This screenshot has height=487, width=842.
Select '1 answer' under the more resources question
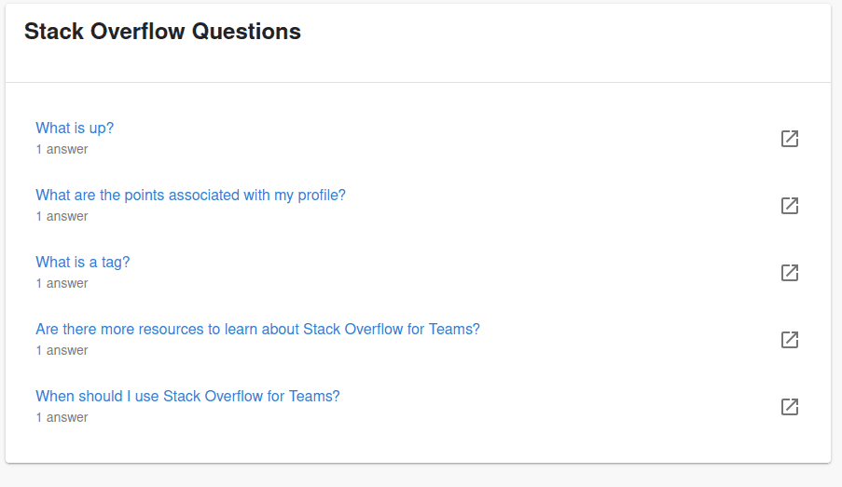pos(62,350)
